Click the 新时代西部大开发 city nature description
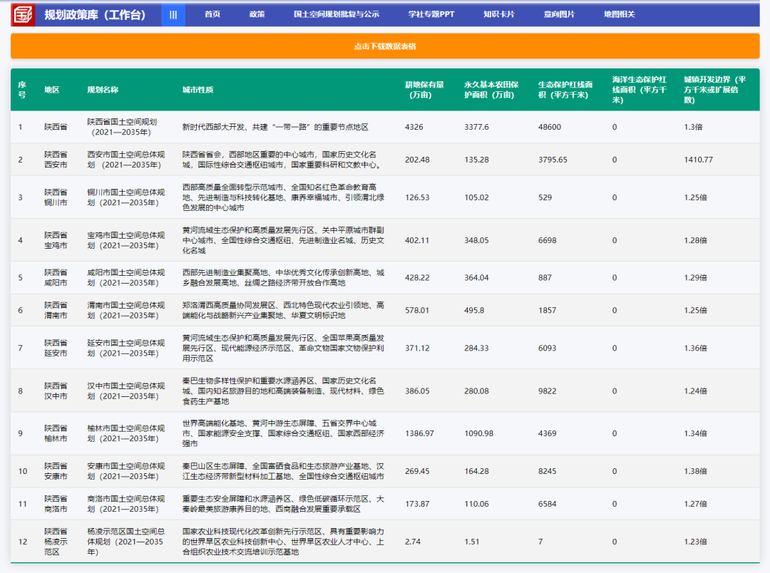This screenshot has width=770, height=573. (x=275, y=127)
